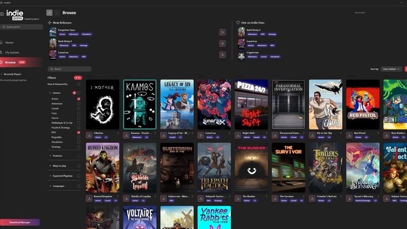
Task: Open Voltaire game cover thumbnail
Action: (140, 218)
